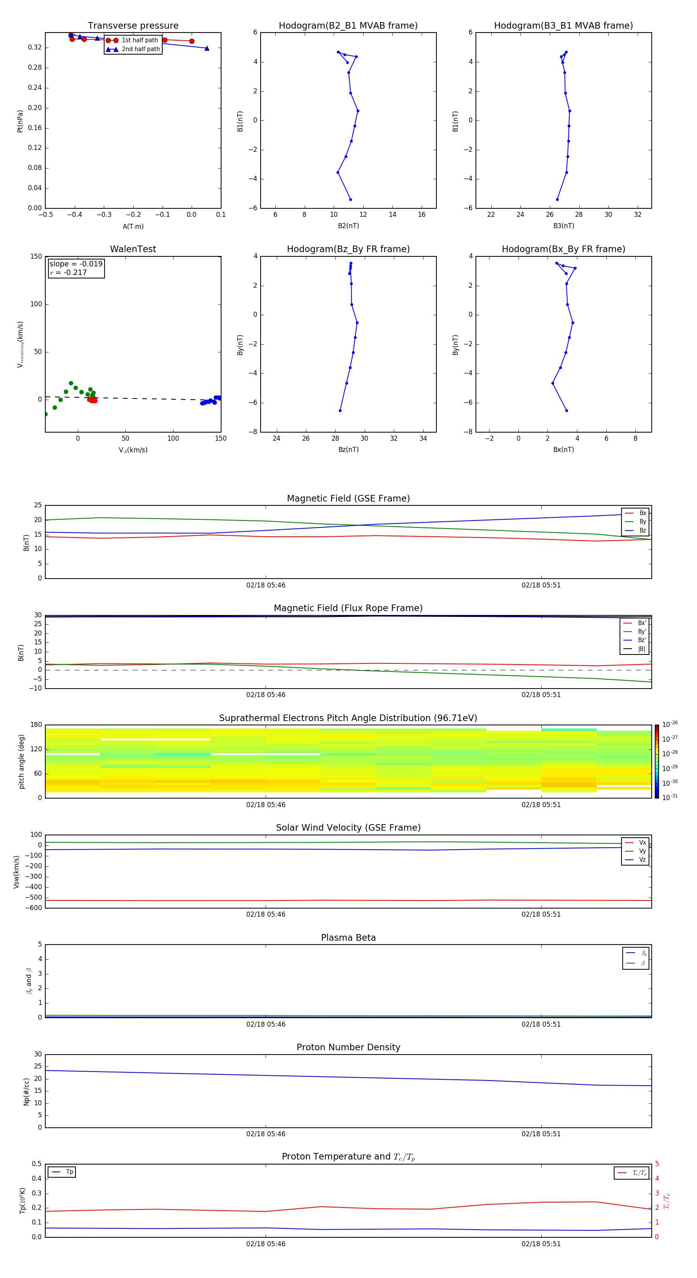
Task: Click the β legend entry in Plasma Beta
Action: coord(636,963)
